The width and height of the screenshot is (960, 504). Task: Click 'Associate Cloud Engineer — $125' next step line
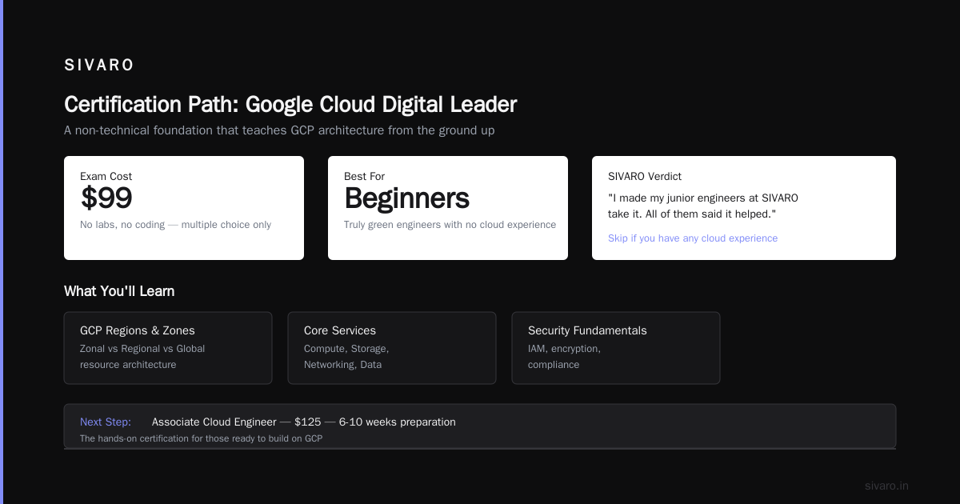click(303, 422)
